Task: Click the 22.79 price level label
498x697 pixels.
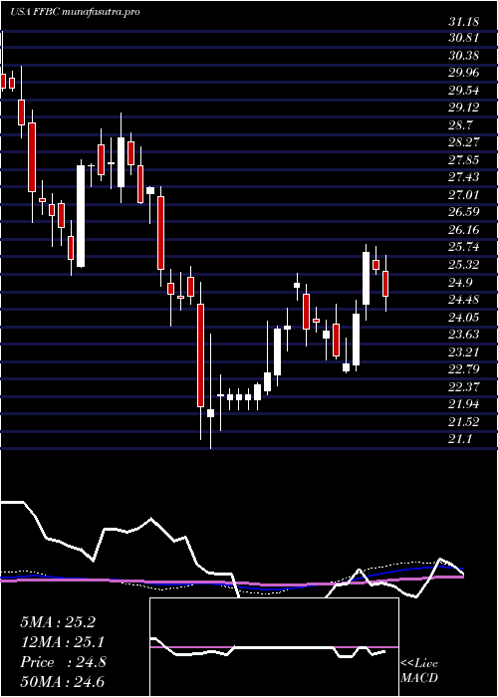Action: click(463, 369)
